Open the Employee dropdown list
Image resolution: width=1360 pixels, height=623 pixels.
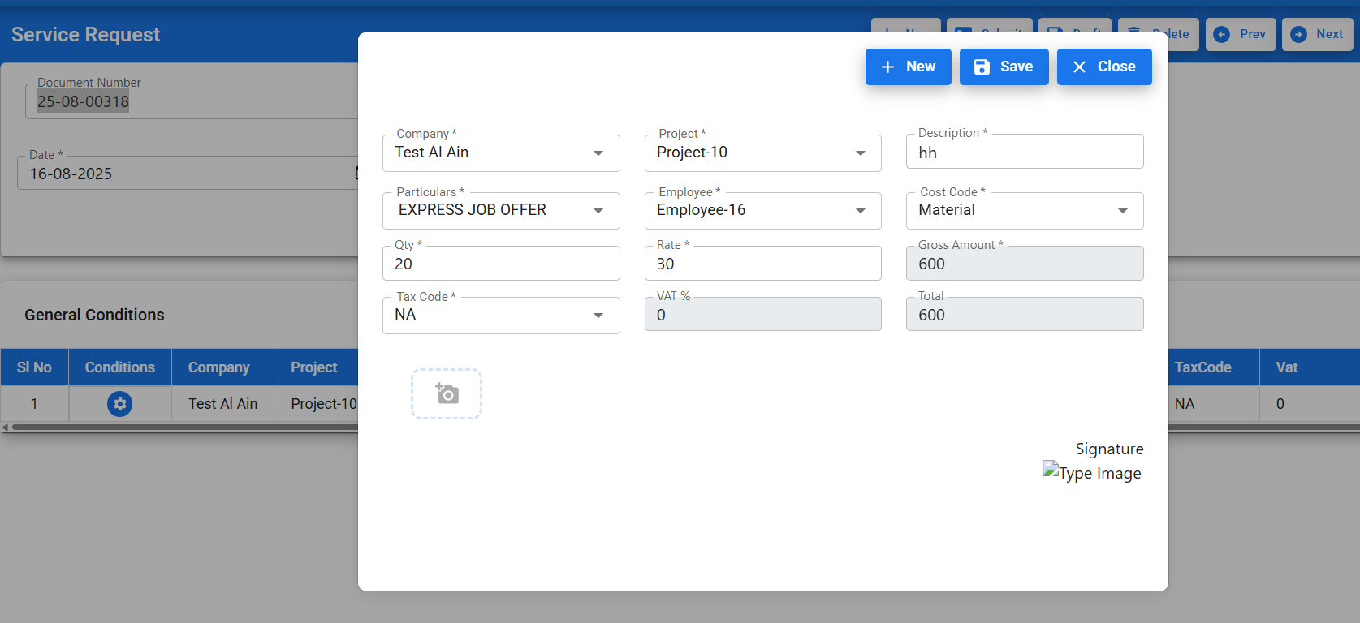click(x=860, y=211)
